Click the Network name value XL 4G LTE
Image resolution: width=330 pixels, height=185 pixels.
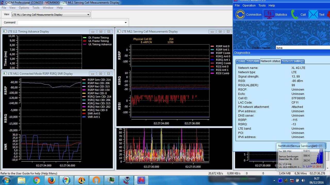tap(298, 68)
